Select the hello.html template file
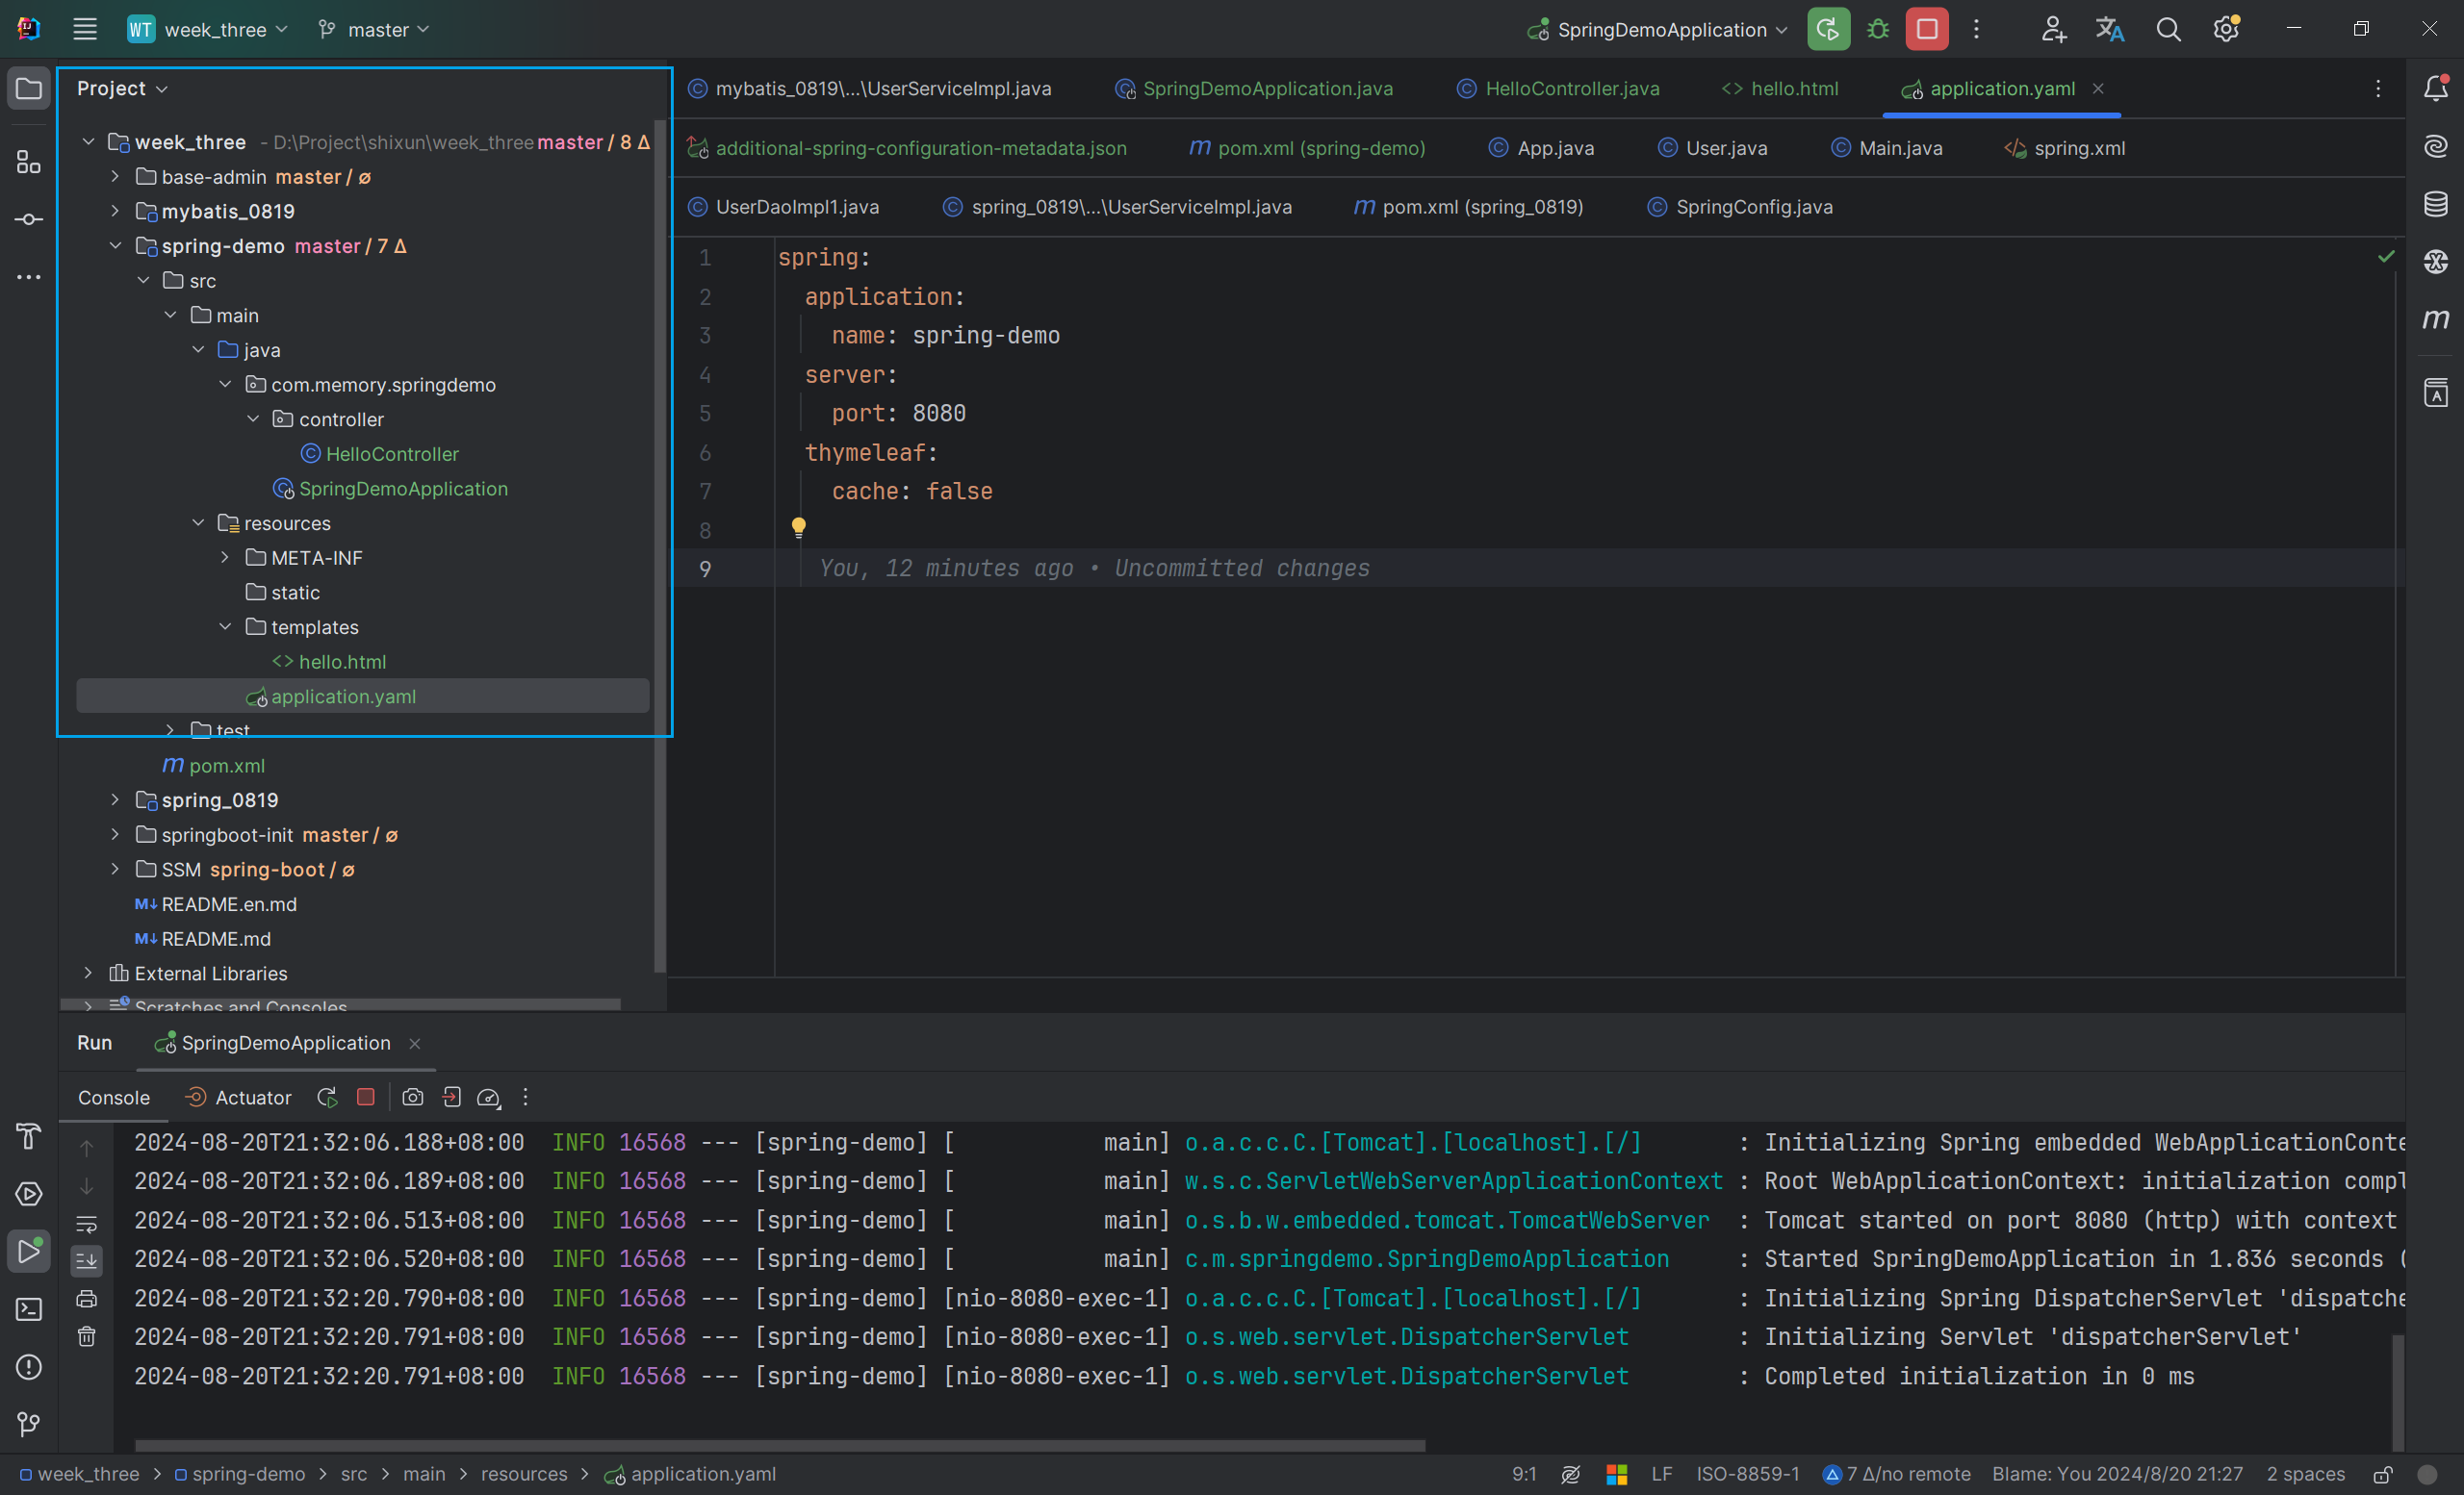The width and height of the screenshot is (2464, 1495). [340, 661]
